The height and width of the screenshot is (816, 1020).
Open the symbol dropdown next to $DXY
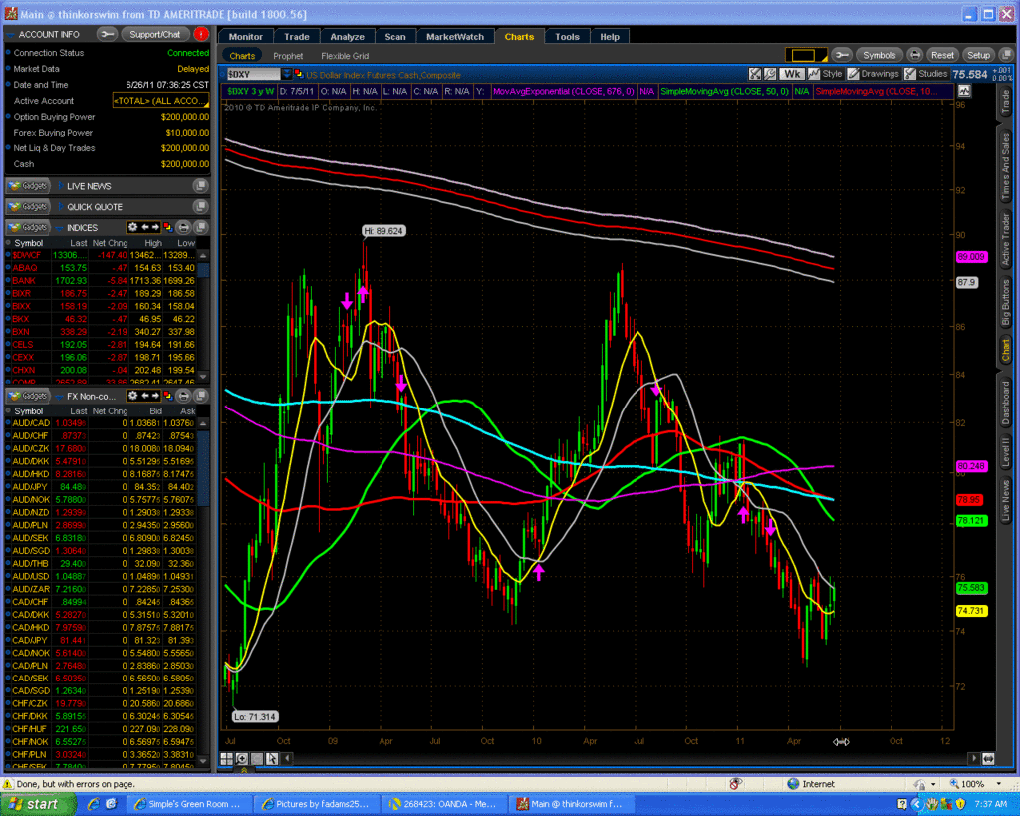click(x=288, y=74)
